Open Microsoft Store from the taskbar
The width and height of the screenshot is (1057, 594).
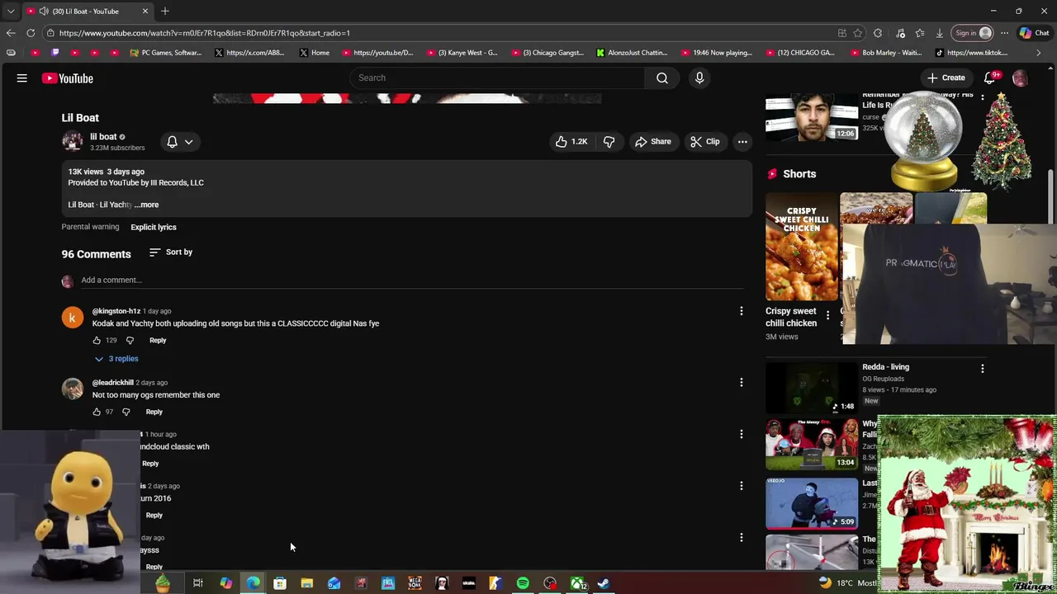(280, 583)
